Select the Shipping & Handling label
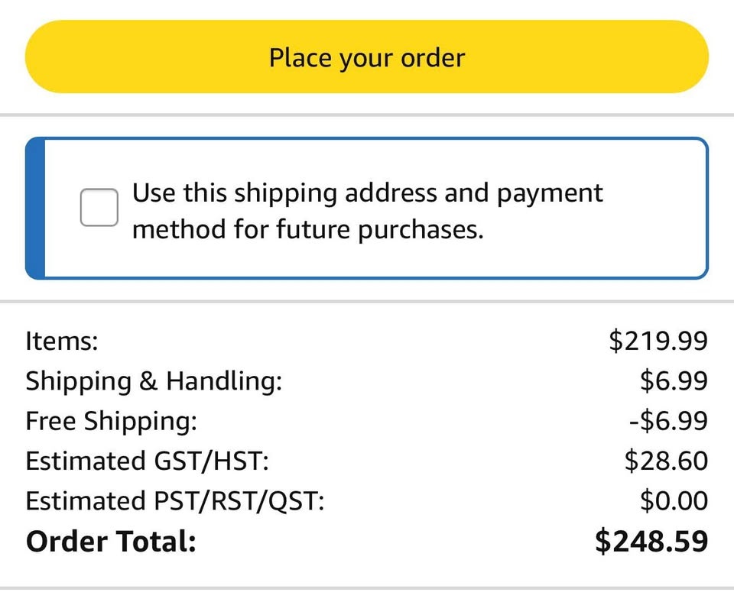This screenshot has width=734, height=602. pyautogui.click(x=154, y=380)
